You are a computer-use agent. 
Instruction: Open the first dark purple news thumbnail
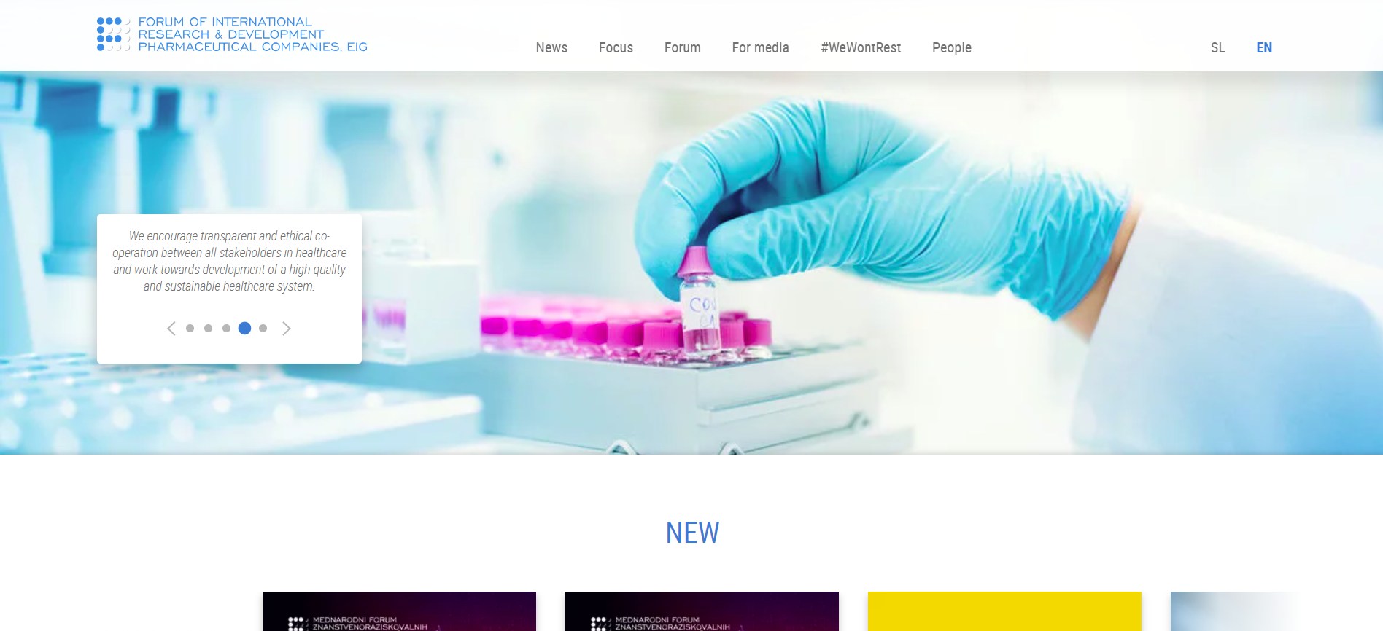coord(399,611)
